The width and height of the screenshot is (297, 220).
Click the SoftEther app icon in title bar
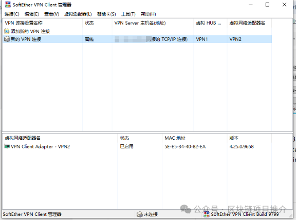8,5
